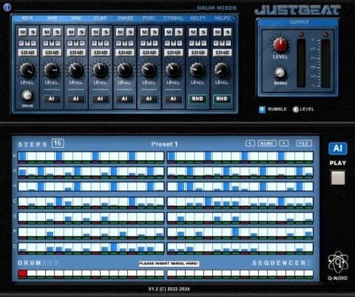Click the CYMBAL level knob
355x297 pixels.
pyautogui.click(x=173, y=70)
